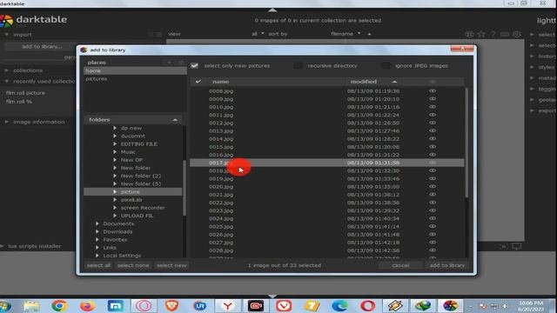The height and width of the screenshot is (313, 557).
Task: Click the add to library confirm button
Action: [447, 265]
